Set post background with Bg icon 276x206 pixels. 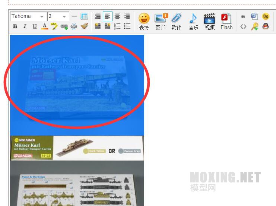(266, 16)
